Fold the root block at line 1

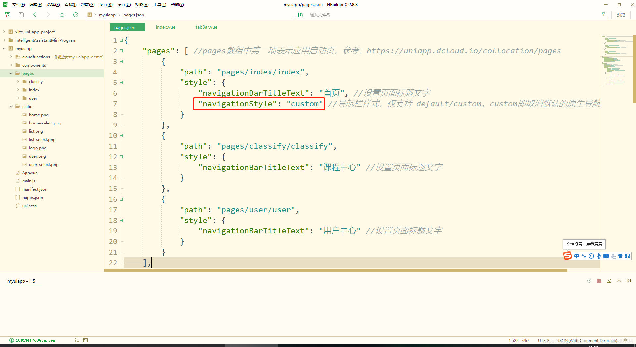[x=121, y=40]
